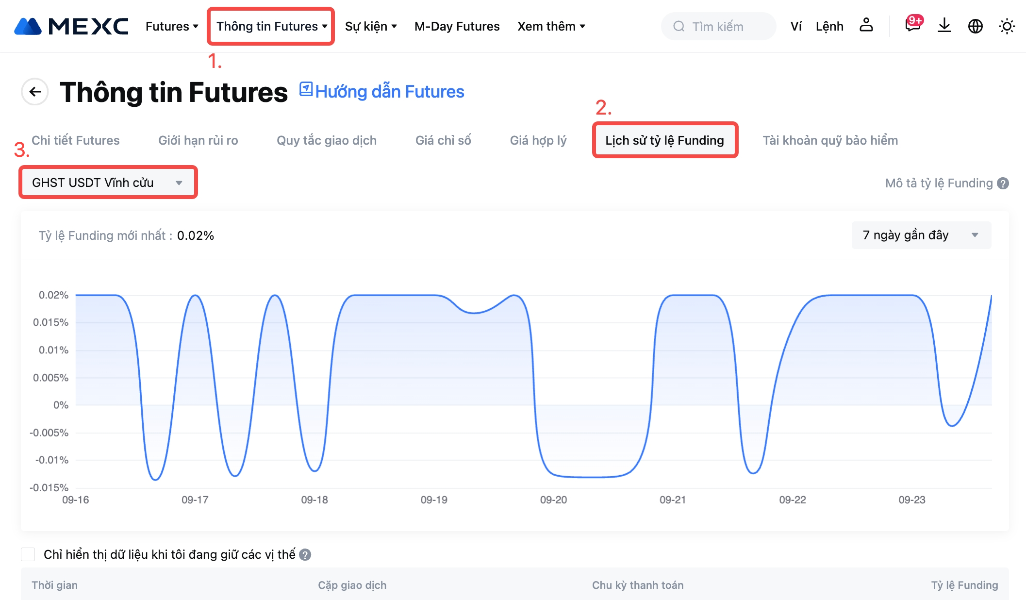
Task: Open the user profile icon
Action: 866,26
